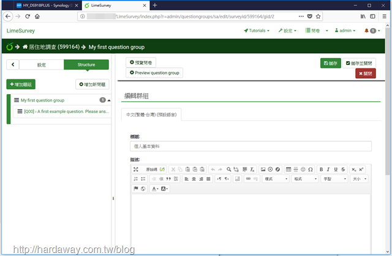Screen dimensions: 392x256
Task: Set text direction left-to-right
Action: (219, 179)
